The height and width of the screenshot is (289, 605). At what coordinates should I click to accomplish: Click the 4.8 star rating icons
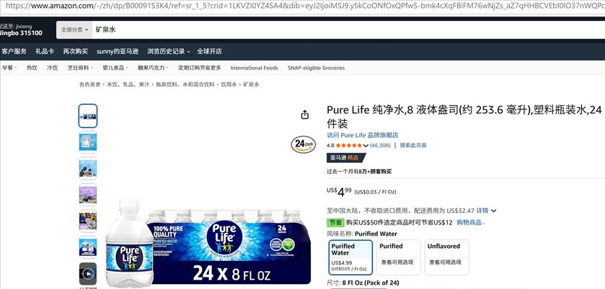pos(349,145)
